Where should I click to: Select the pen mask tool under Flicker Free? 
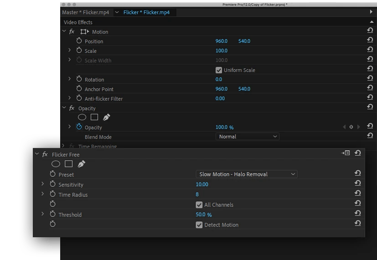pos(81,164)
